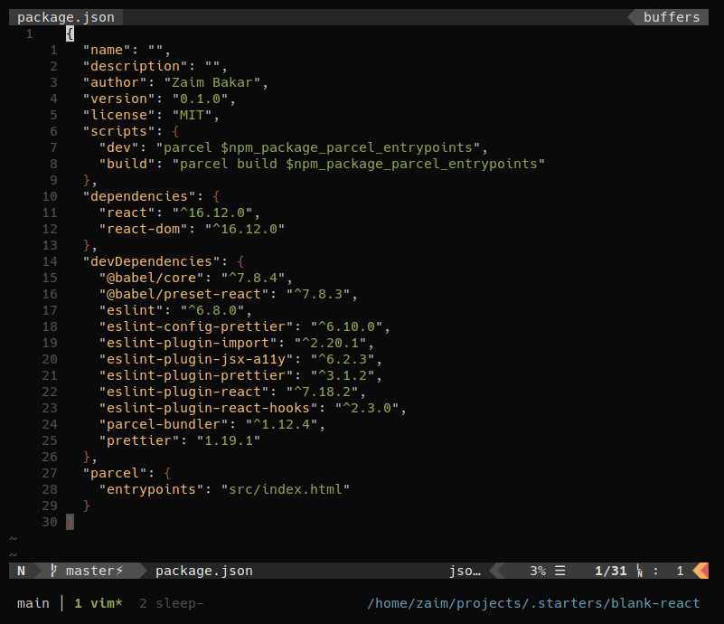The width and height of the screenshot is (724, 624).
Task: Click the master branch name in status line
Action: pos(90,571)
